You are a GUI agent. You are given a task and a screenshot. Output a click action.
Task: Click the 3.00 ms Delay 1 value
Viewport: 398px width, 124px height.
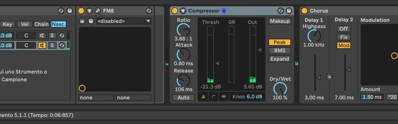tap(314, 97)
